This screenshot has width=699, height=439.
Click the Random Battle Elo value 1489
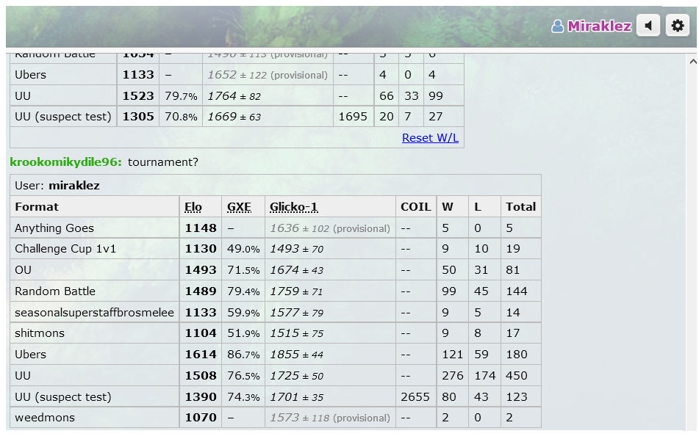tap(201, 291)
